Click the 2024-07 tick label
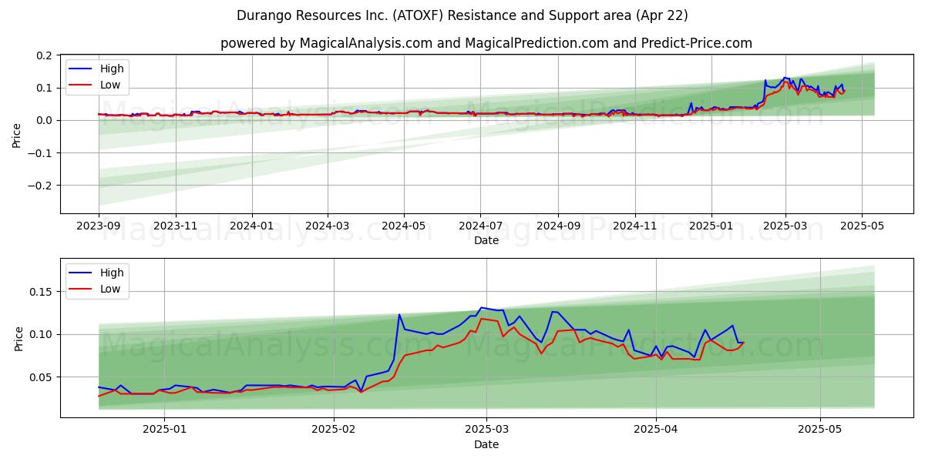Screen dimensions: 925x462 tap(481, 226)
